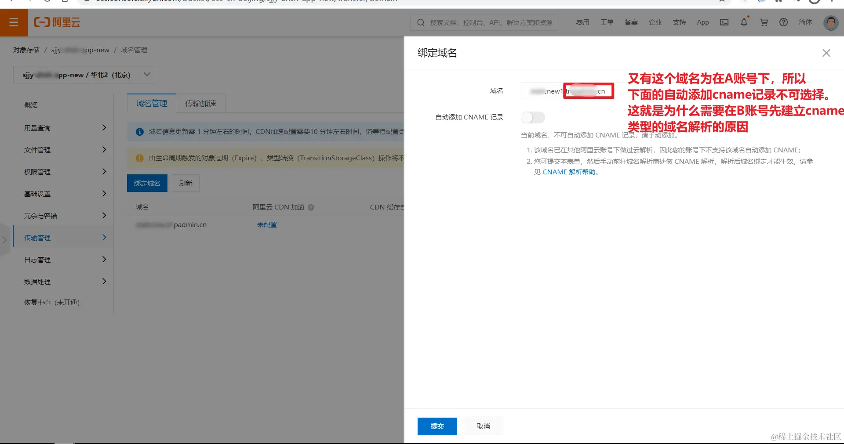Click the search magnifier icon
844x444 pixels.
tap(421, 22)
